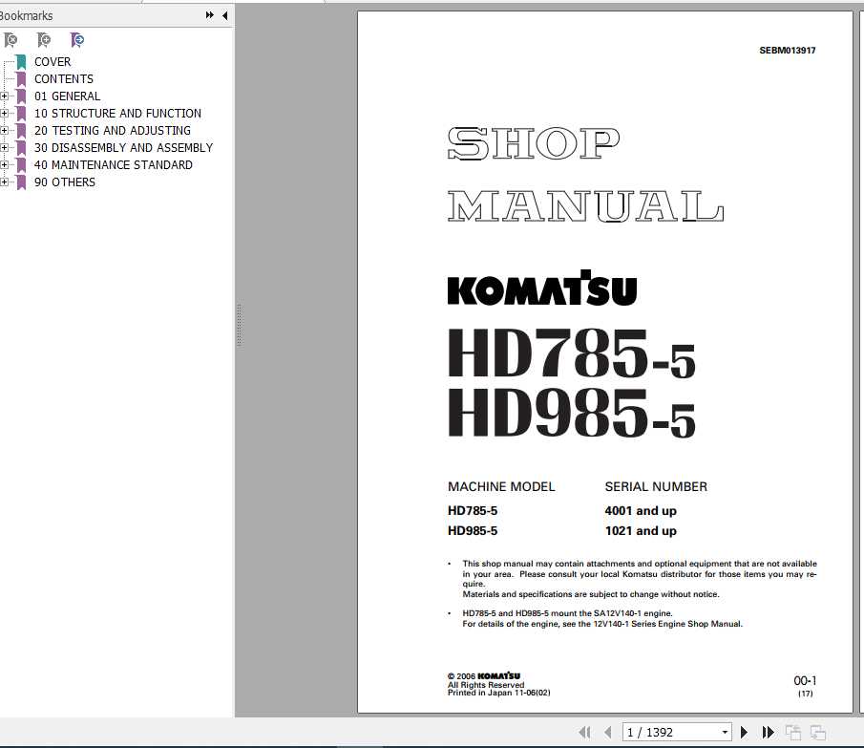Click the page number 00-1 text
Image resolution: width=864 pixels, height=748 pixels.
(805, 681)
